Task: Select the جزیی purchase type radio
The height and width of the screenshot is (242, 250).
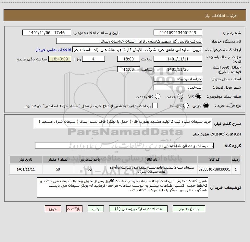Action: point(206,106)
